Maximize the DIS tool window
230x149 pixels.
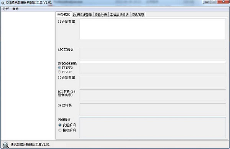pos(214,2)
